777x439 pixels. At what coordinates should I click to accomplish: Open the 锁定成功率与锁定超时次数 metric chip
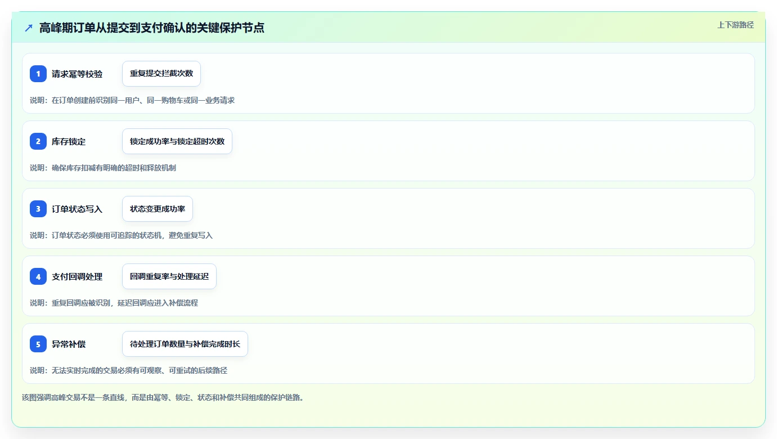177,141
